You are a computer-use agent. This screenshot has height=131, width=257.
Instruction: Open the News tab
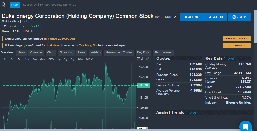[21, 52]
